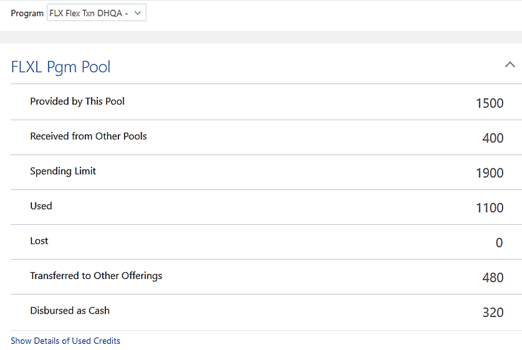The width and height of the screenshot is (522, 350).
Task: Click the FLXL Pgm Pool heading
Action: [x=61, y=67]
